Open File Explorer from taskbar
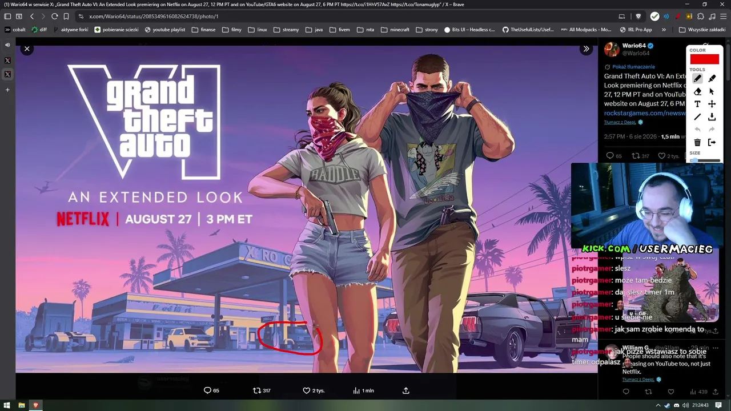 point(22,405)
